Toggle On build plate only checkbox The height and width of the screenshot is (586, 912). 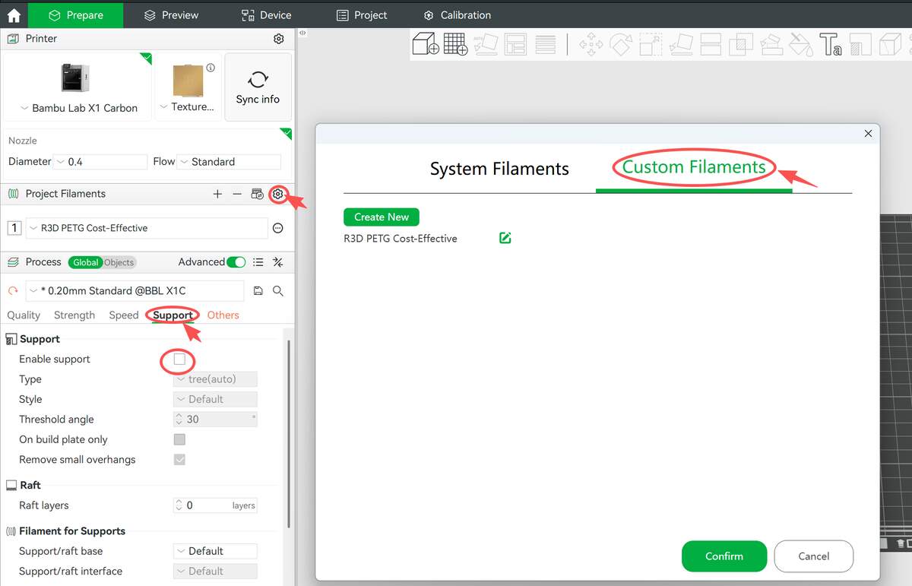tap(179, 439)
